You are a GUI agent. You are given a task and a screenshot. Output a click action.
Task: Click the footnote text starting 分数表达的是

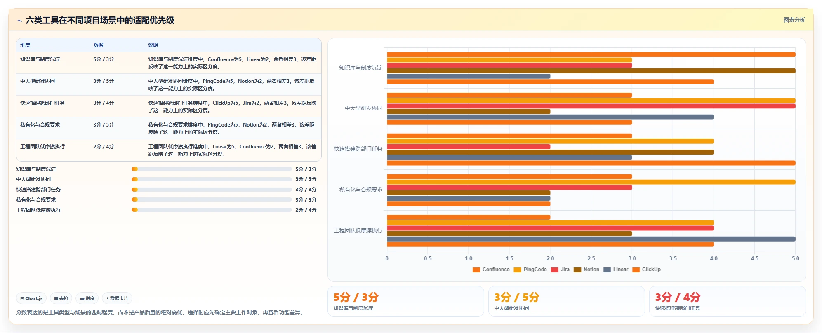(161, 312)
